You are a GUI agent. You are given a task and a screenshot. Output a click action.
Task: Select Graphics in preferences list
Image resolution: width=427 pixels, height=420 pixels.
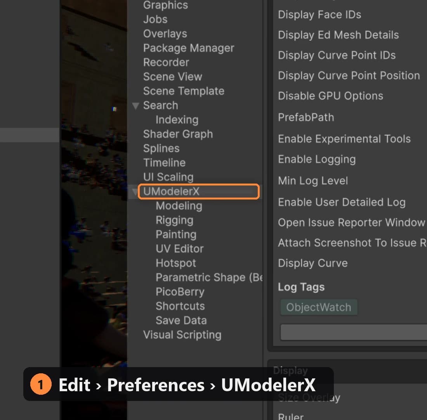166,5
